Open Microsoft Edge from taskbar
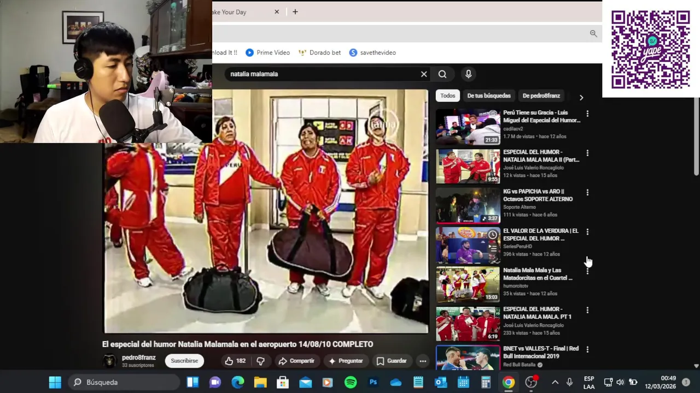 tap(238, 382)
